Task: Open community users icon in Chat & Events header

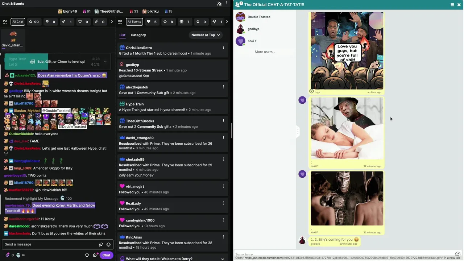Action: click(219, 4)
